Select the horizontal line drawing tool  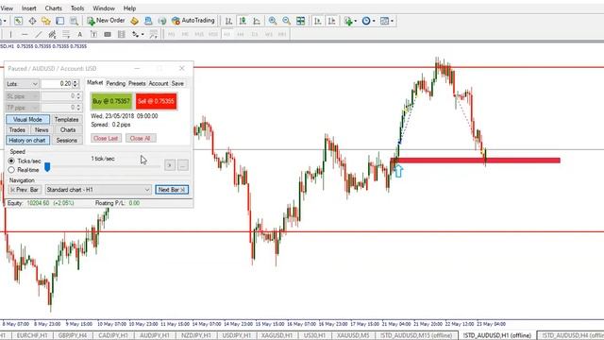25,34
